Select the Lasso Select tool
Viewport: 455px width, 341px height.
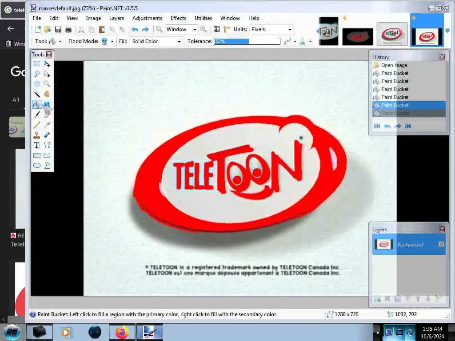tap(37, 74)
